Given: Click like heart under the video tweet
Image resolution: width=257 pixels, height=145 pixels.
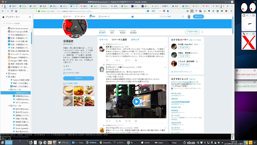Looking at the screenshot, I should 126,121.
